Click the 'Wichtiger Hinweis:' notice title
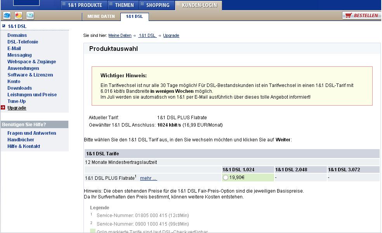 [x=123, y=75]
